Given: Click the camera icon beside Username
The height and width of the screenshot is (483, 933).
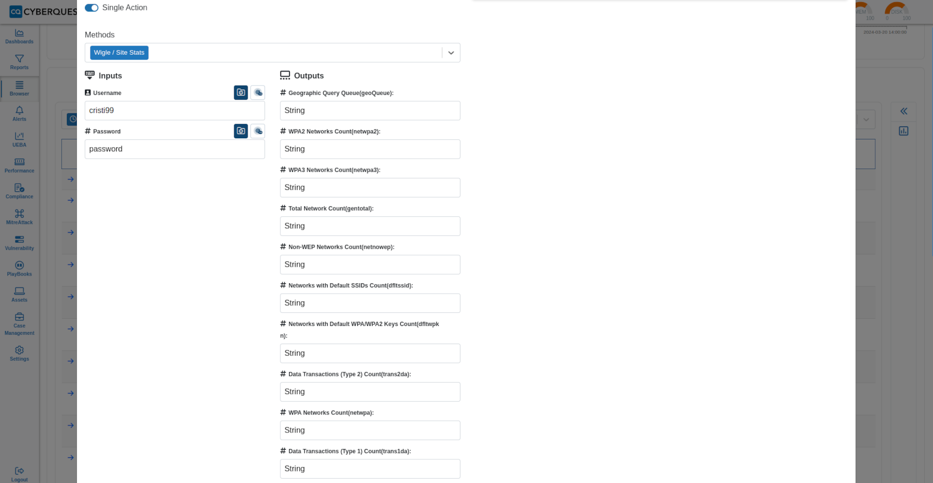Looking at the screenshot, I should (x=241, y=92).
